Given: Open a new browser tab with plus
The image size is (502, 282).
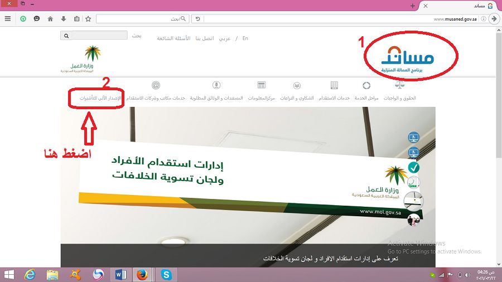Looking at the screenshot, I should (413, 5).
